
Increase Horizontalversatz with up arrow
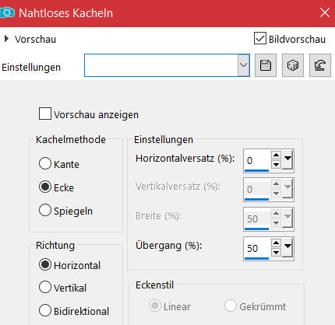coord(276,156)
